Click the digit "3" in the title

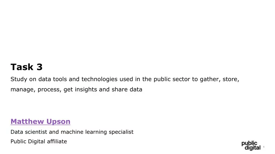point(39,67)
